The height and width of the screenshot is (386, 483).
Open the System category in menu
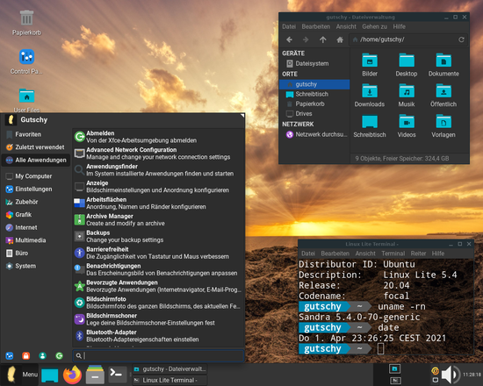pyautogui.click(x=36, y=266)
